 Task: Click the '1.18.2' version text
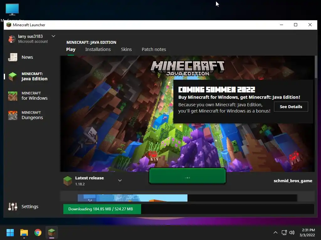80,184
